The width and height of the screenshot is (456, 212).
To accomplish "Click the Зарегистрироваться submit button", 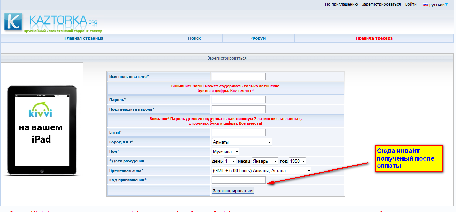I will pyautogui.click(x=233, y=191).
